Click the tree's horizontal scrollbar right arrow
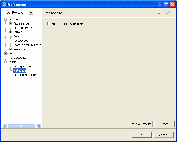 [39, 126]
